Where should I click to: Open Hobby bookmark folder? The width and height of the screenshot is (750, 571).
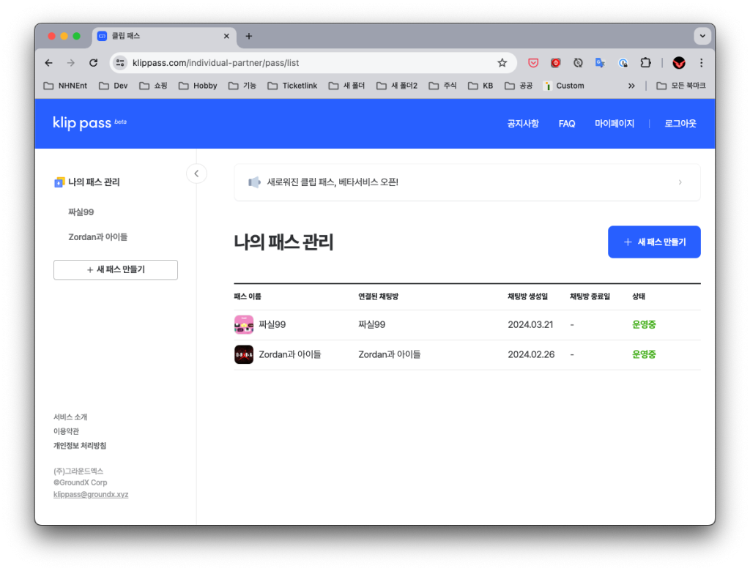(198, 86)
